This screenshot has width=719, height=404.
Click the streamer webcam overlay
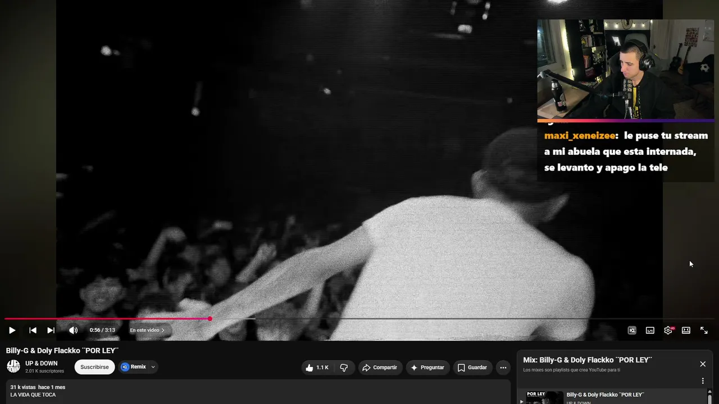625,70
